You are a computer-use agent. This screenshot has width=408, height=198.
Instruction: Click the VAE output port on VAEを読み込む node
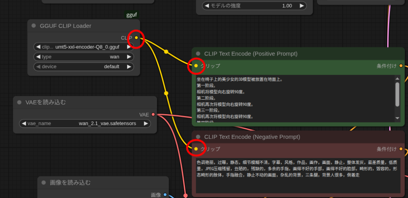[x=153, y=115]
